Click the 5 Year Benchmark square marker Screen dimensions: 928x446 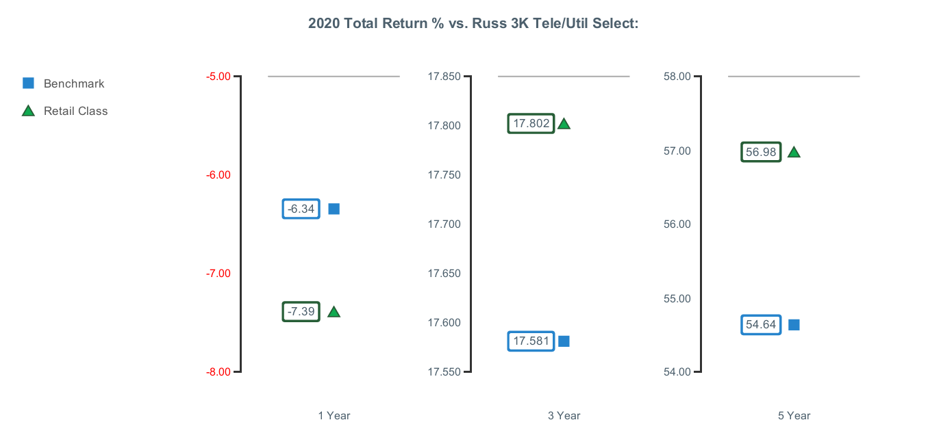click(x=794, y=325)
